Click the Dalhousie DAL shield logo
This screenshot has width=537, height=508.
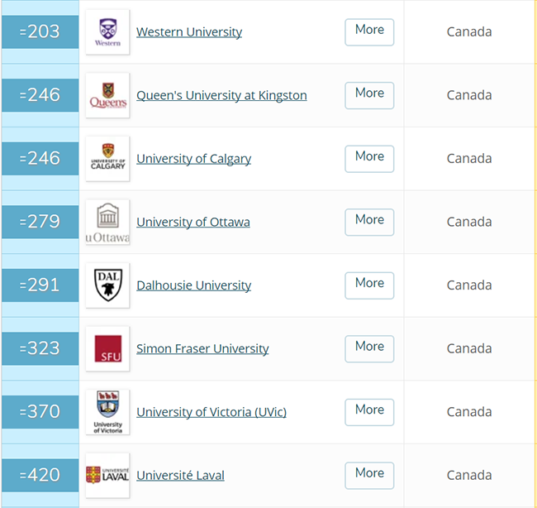tap(107, 285)
